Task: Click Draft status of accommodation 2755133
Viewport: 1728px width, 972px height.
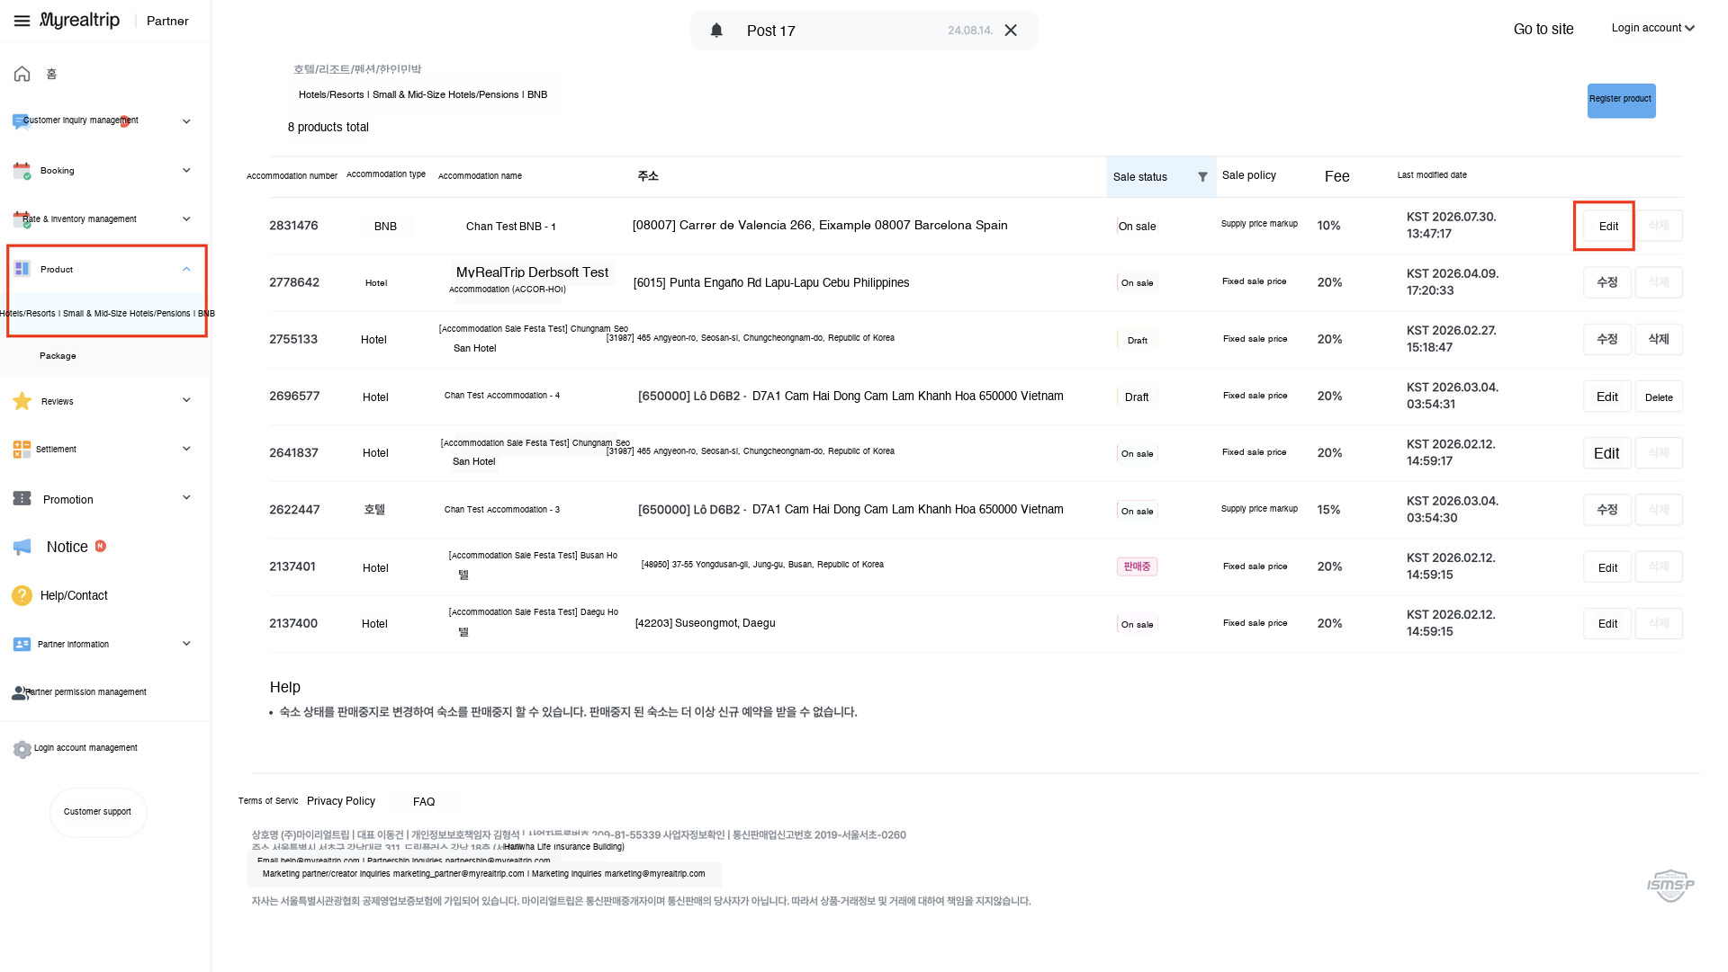Action: click(x=1138, y=341)
